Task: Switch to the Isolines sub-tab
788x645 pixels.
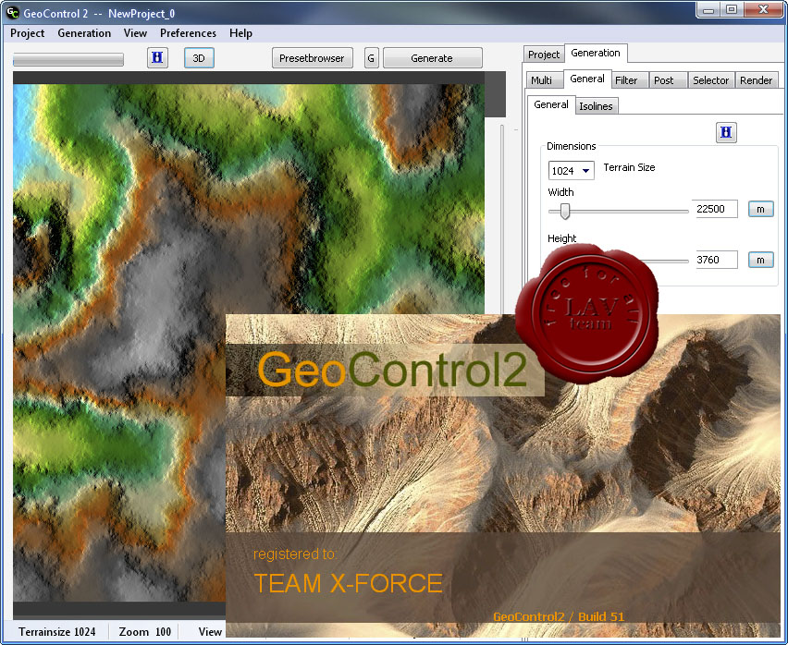Action: click(596, 106)
